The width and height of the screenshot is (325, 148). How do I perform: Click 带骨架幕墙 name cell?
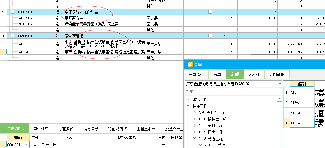[105, 36]
